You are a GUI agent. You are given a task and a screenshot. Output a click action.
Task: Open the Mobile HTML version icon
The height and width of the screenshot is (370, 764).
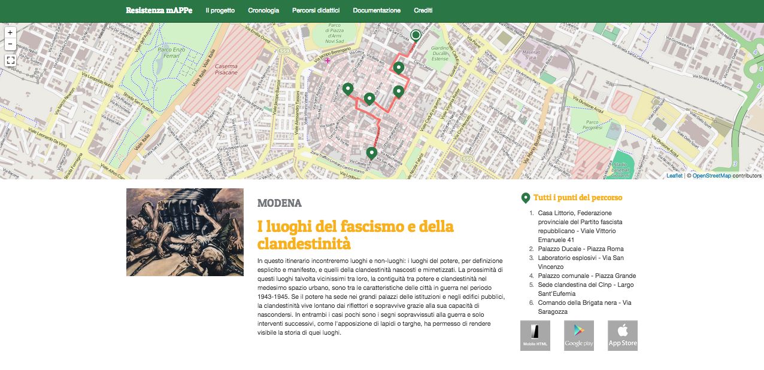point(535,335)
